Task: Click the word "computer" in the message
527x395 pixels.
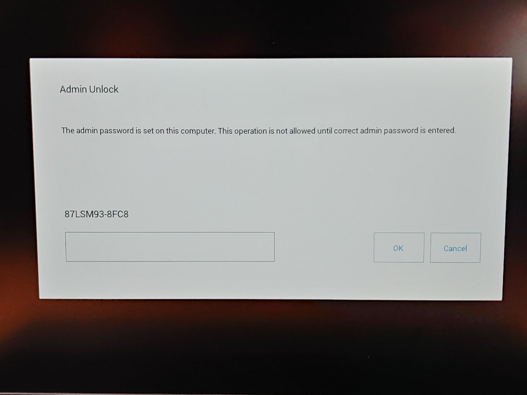Action: pos(198,131)
